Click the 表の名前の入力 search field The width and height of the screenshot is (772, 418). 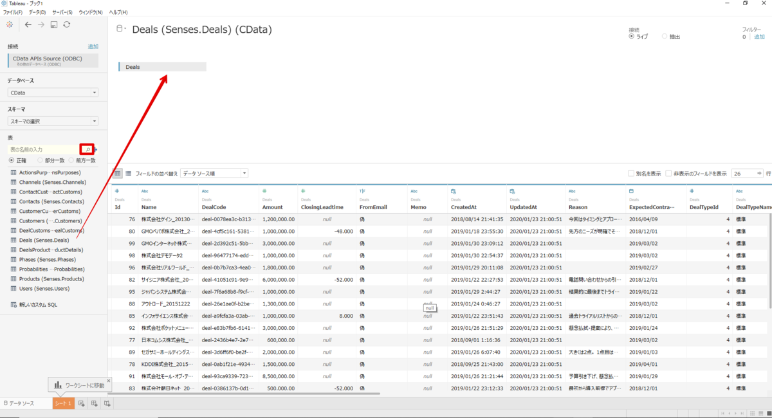(x=44, y=149)
